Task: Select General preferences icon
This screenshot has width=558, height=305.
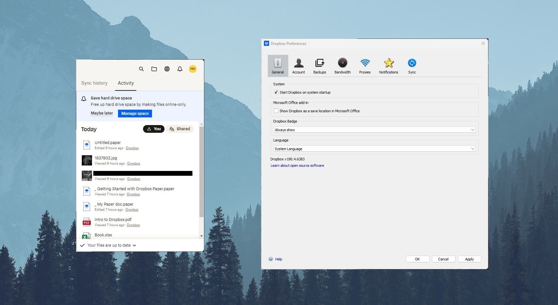Action: [x=278, y=66]
